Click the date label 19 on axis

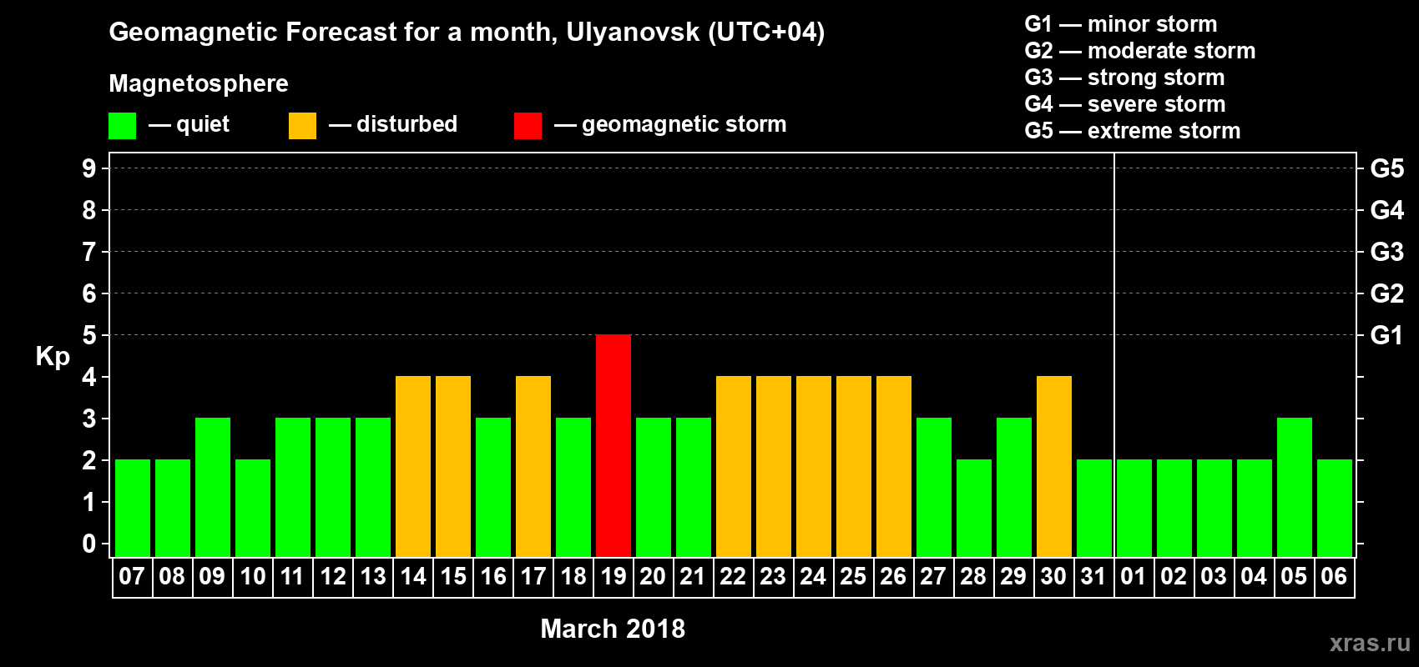(x=614, y=577)
